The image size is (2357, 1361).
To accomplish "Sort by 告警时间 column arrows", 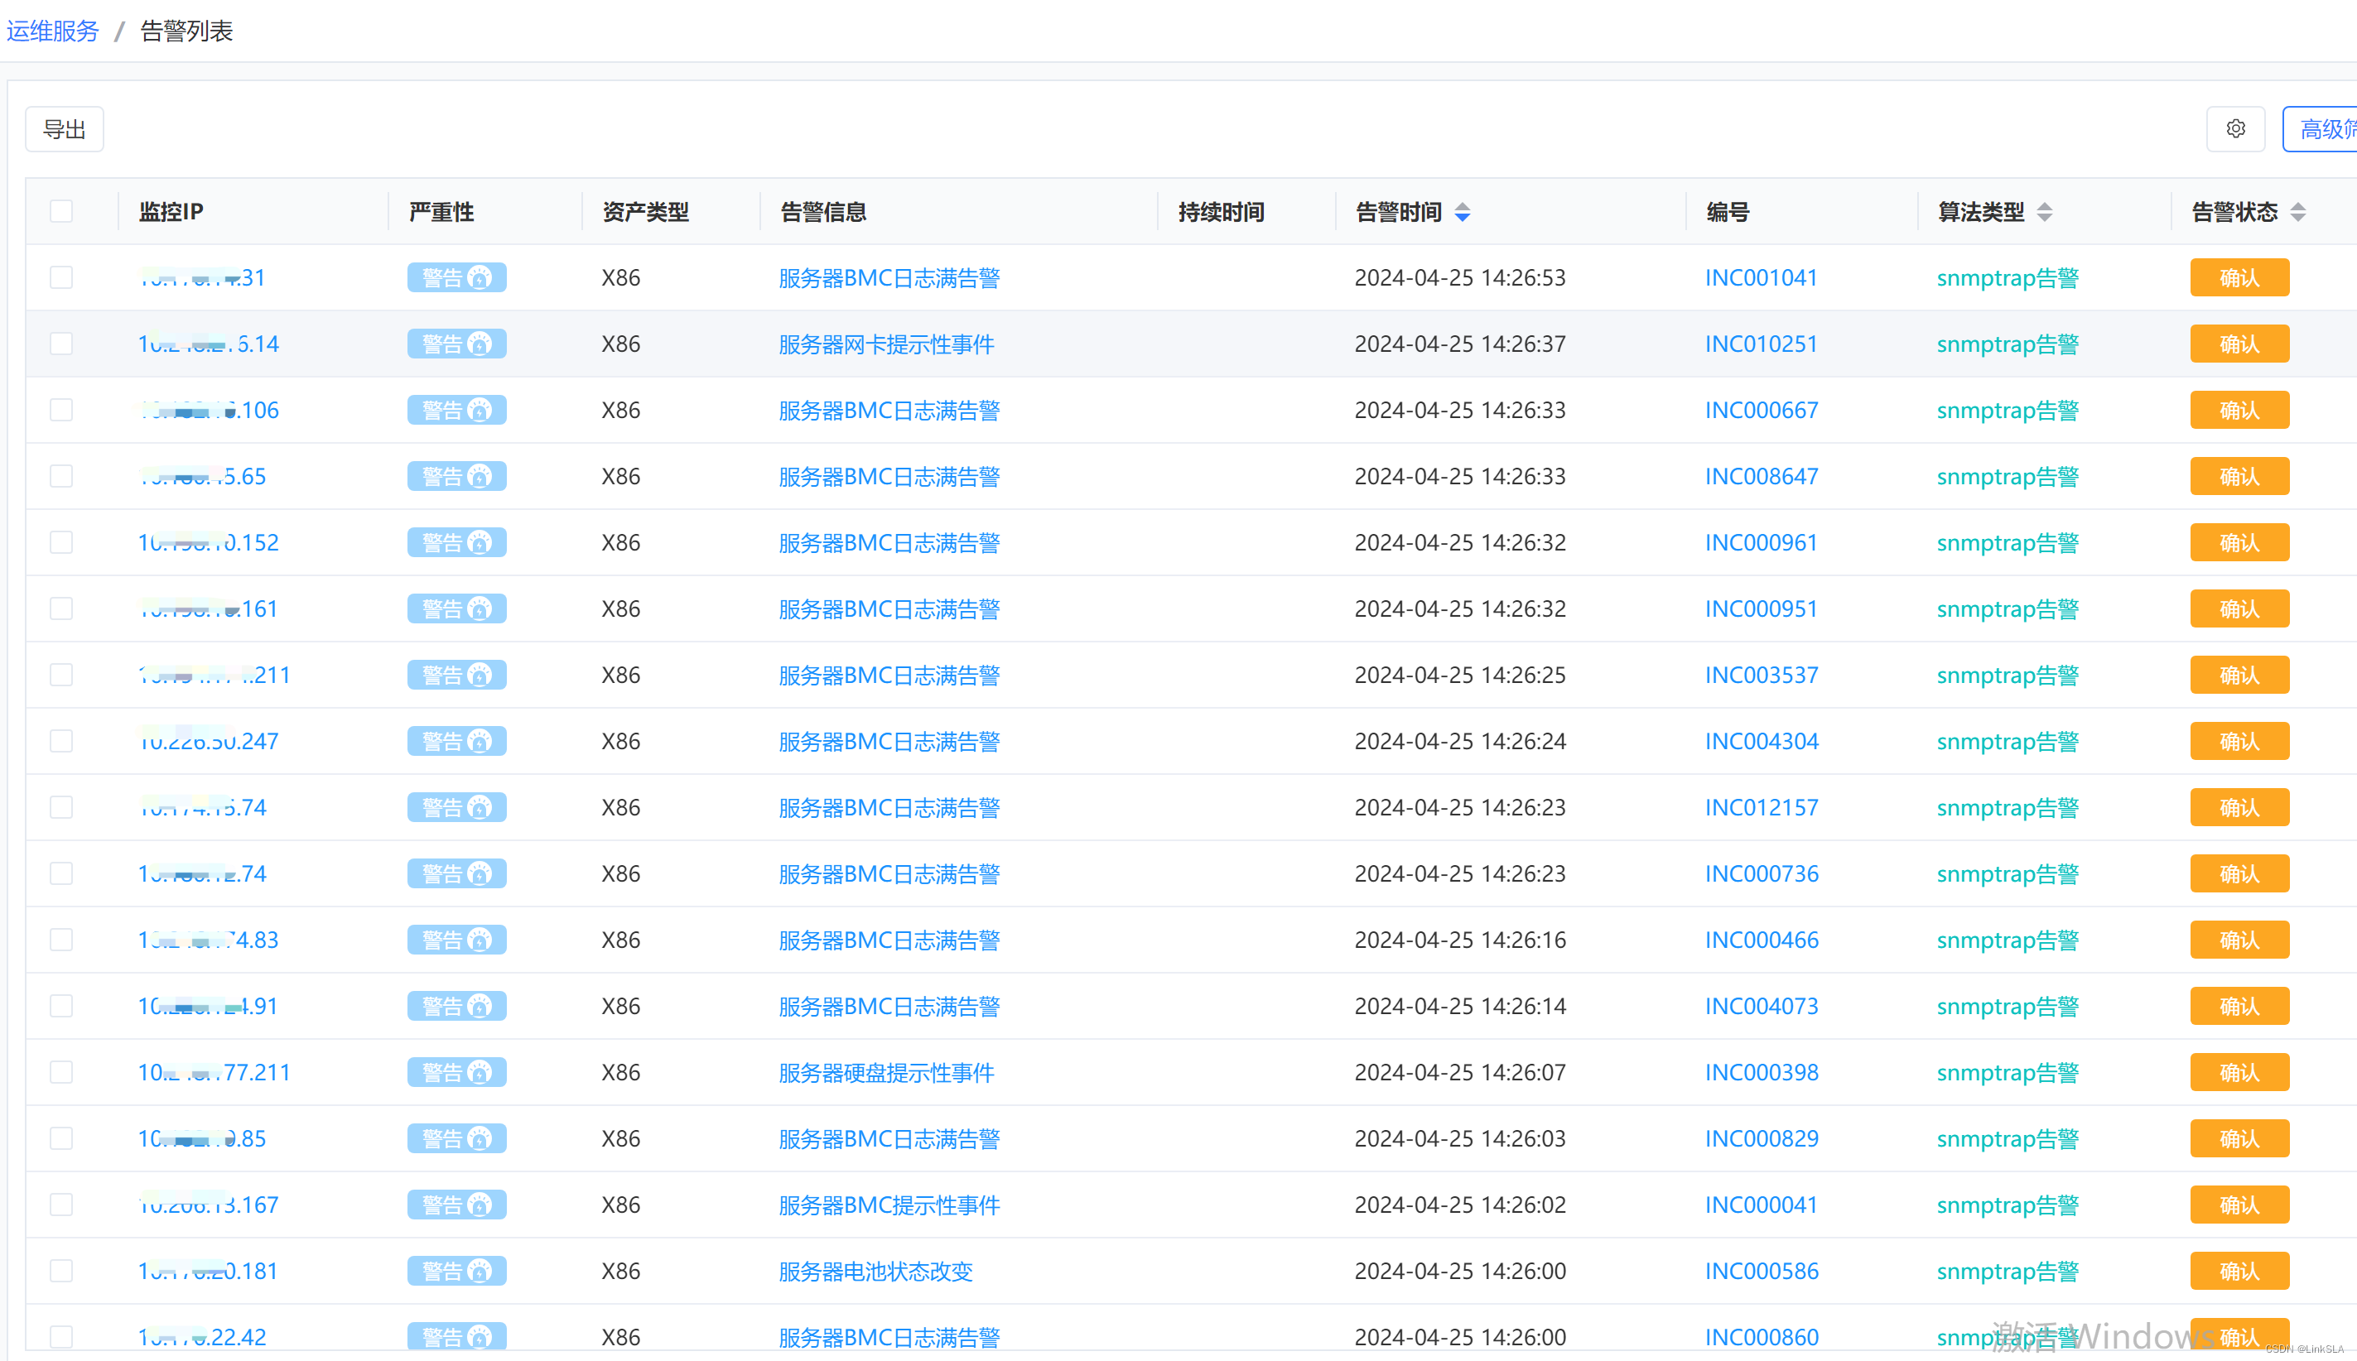I will tap(1463, 212).
